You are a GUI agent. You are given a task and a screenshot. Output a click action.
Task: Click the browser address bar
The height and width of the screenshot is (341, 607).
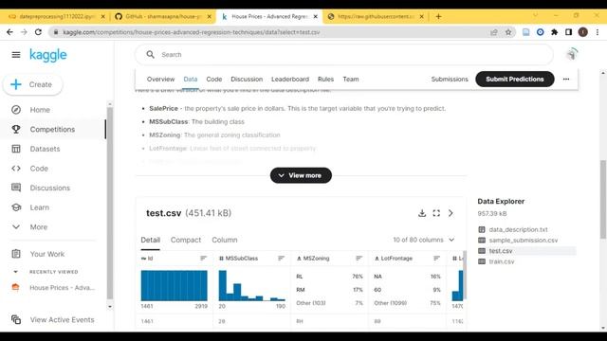pyautogui.click(x=271, y=32)
